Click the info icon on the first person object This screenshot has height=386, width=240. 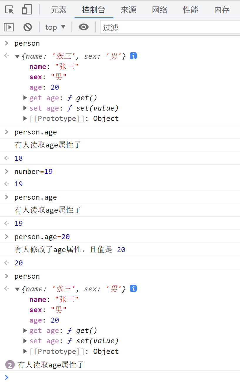tap(133, 56)
